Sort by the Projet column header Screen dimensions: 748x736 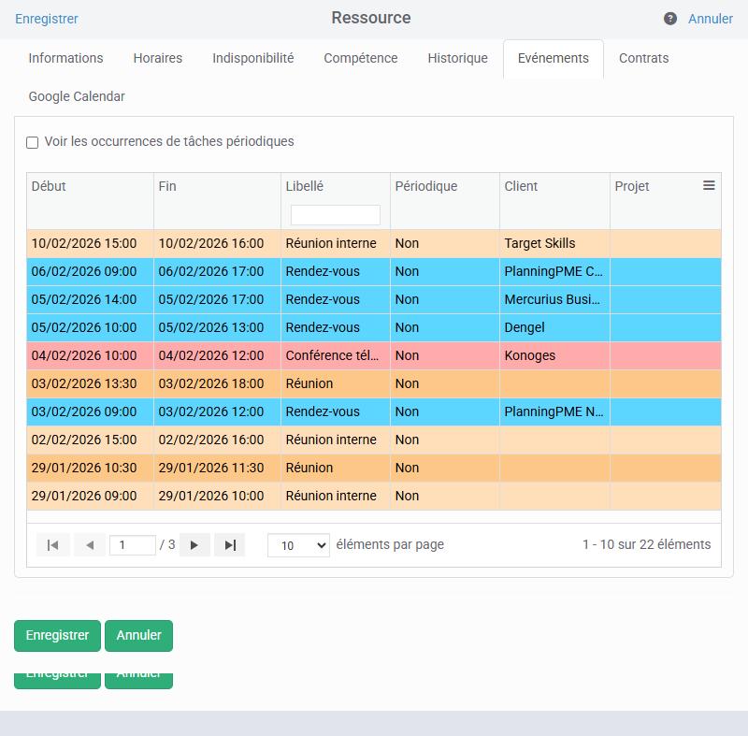pos(632,186)
